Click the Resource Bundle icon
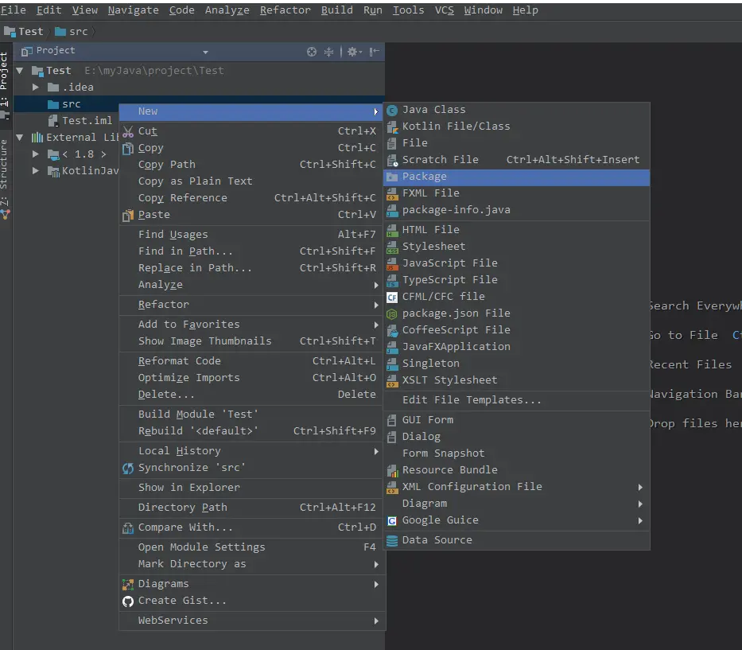The width and height of the screenshot is (742, 650). tap(392, 470)
